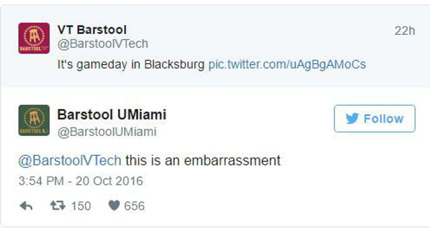This screenshot has width=430, height=230.
Task: View the 150 retweets count
Action: click(81, 206)
